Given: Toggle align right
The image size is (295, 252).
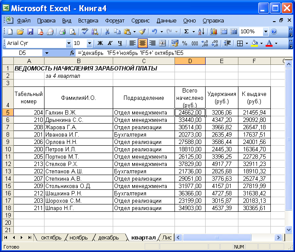Looking at the screenshot, I should pos(152,44).
